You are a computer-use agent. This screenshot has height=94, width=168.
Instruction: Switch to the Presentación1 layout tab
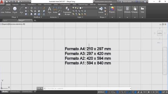pos(15,91)
